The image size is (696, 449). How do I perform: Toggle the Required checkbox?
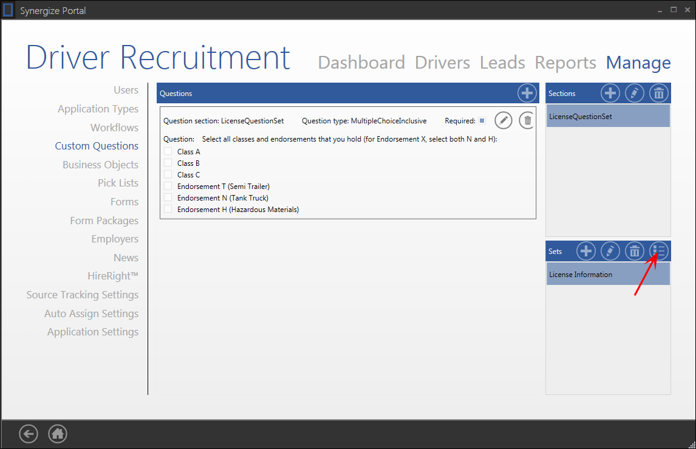point(482,120)
